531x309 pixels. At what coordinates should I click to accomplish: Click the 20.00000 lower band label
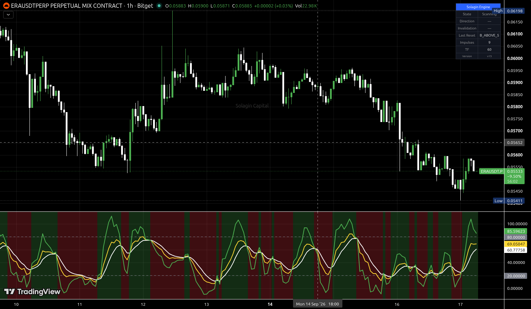(x=516, y=276)
